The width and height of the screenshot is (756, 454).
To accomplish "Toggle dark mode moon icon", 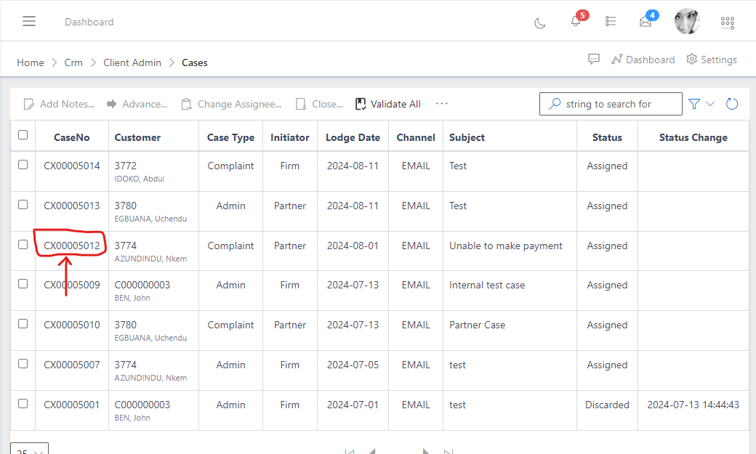I will click(x=540, y=23).
